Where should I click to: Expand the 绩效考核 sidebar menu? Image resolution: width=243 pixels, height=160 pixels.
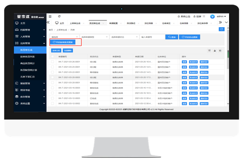[44, 90]
